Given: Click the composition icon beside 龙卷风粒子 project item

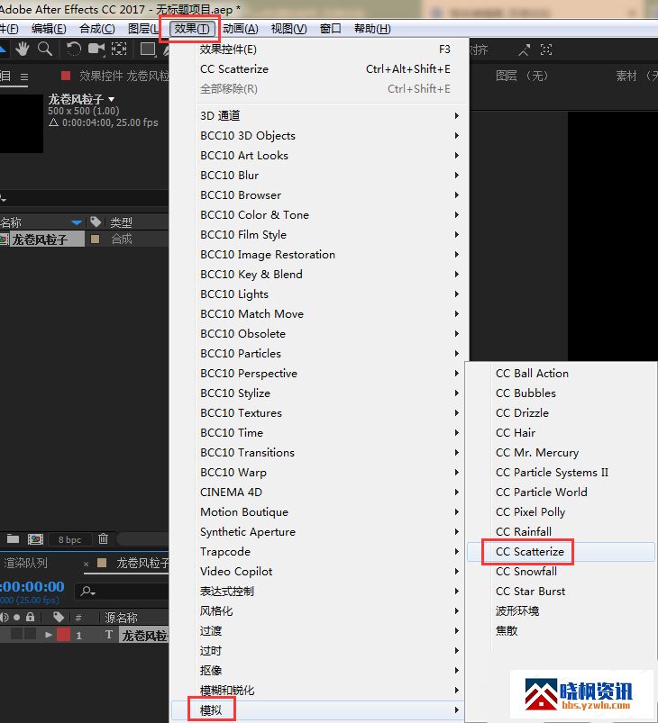Looking at the screenshot, I should click(4, 239).
